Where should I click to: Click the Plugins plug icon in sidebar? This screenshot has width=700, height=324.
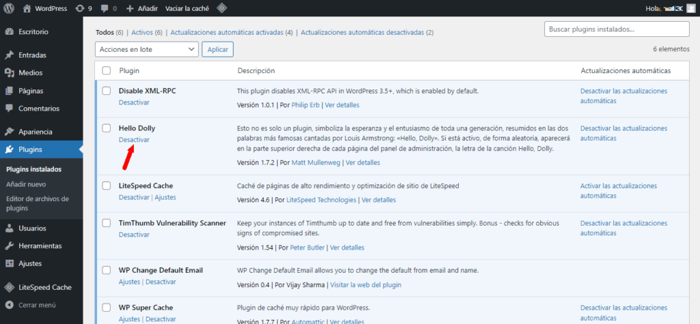[10, 150]
